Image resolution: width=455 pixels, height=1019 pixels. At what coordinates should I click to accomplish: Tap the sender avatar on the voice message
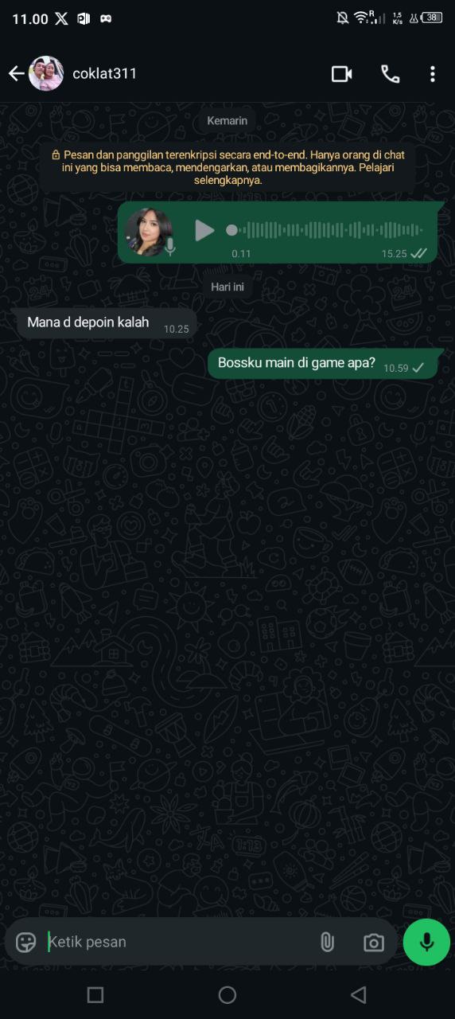point(149,232)
